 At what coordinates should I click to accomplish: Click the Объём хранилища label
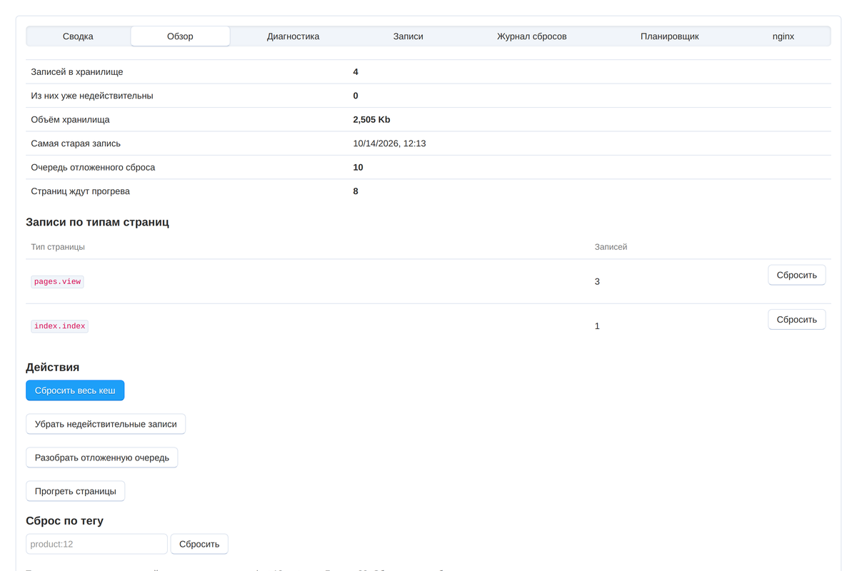(71, 120)
